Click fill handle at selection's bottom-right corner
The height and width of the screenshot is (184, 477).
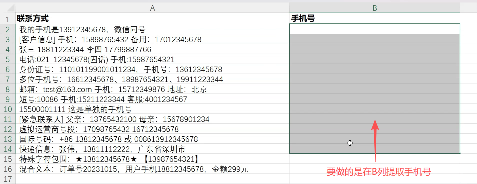tap(459, 153)
